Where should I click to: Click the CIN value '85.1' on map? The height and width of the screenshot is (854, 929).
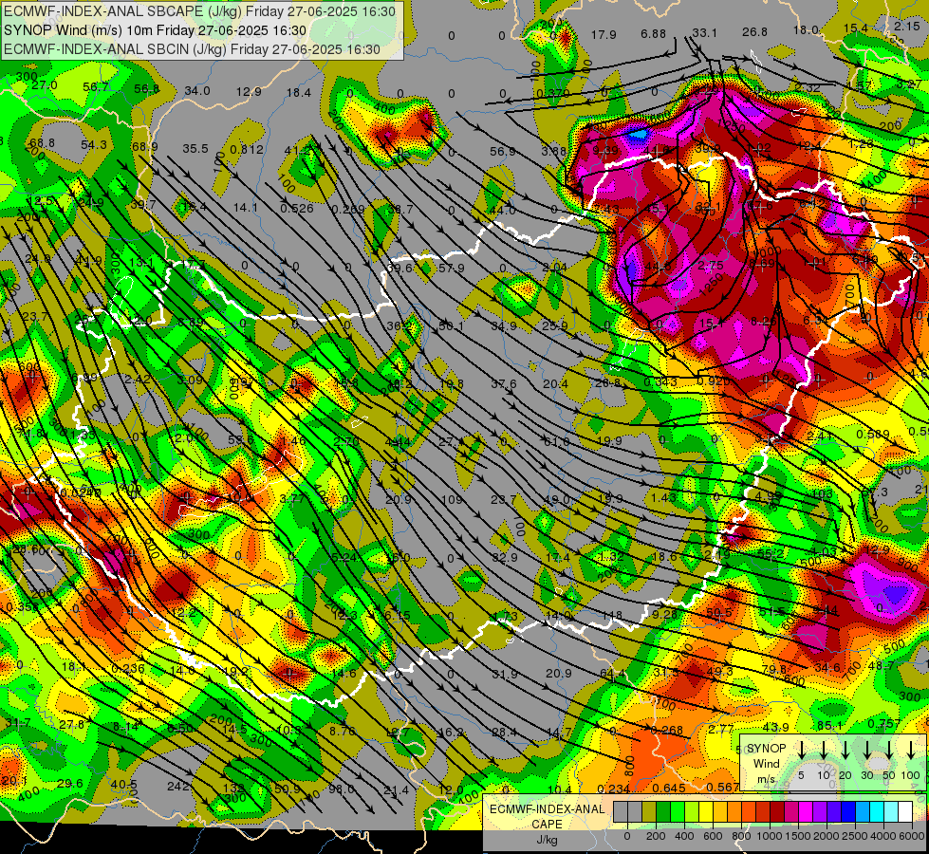pos(830,725)
